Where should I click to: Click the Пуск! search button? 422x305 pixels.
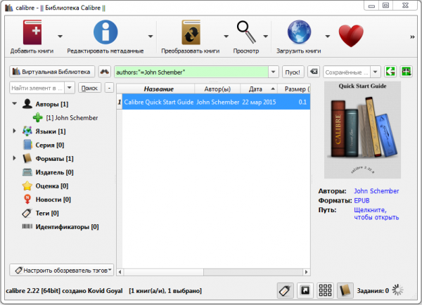293,72
